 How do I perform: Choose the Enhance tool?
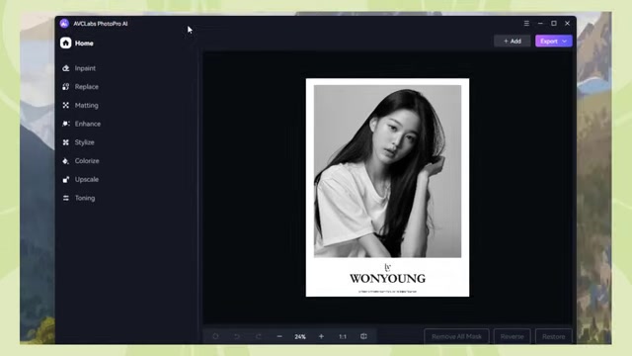point(81,124)
